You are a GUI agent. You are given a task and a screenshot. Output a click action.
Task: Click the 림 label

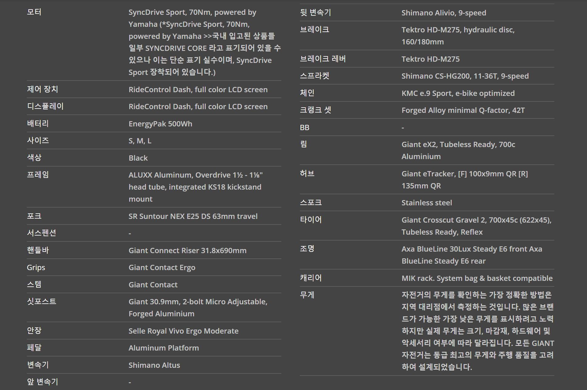tap(304, 144)
